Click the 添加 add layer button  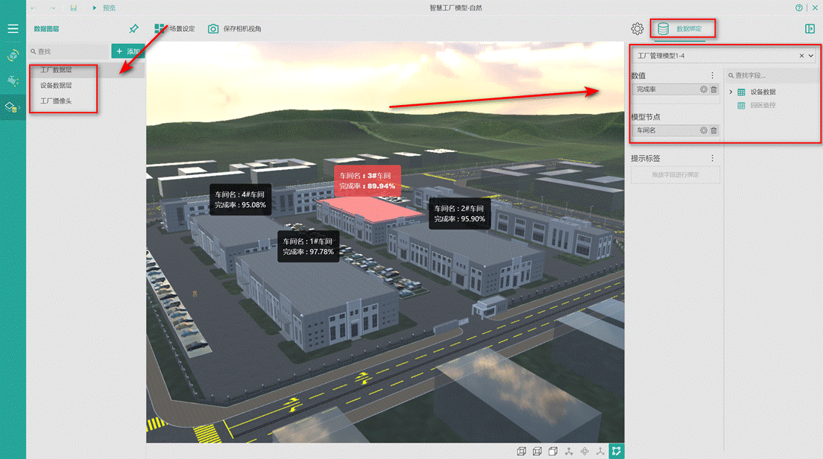(127, 51)
